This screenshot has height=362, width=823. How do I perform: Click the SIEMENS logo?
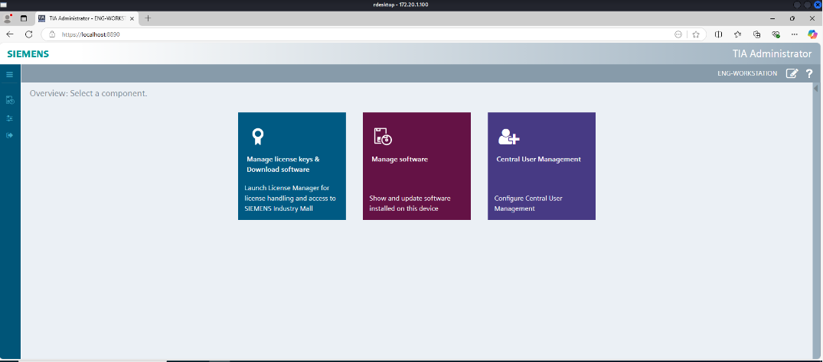tap(28, 54)
